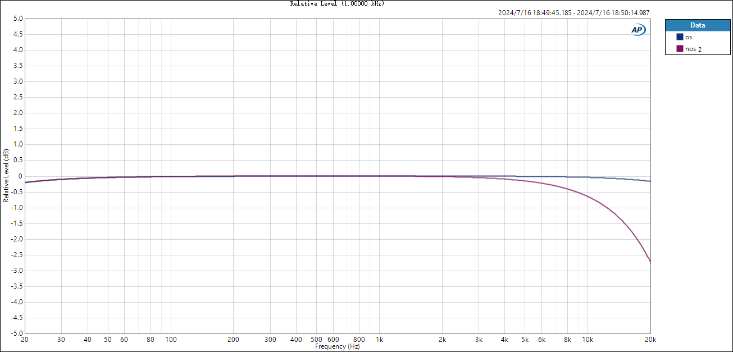Click the measurement timestamp text
This screenshot has width=733, height=352.
coord(574,13)
